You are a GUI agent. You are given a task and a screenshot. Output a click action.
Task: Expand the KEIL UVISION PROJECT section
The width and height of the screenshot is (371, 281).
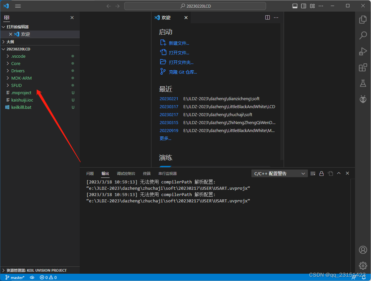click(x=40, y=270)
